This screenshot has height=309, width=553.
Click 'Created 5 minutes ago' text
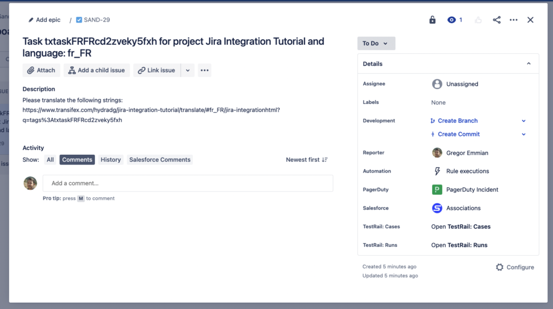(x=389, y=266)
